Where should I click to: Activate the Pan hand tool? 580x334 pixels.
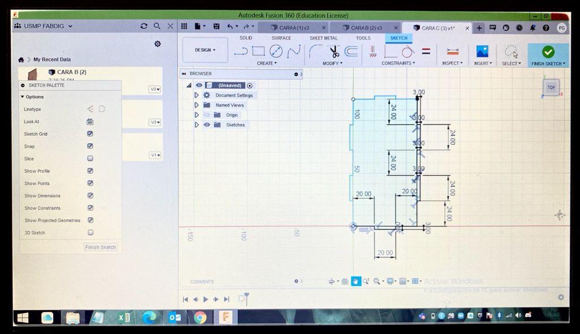coord(356,281)
